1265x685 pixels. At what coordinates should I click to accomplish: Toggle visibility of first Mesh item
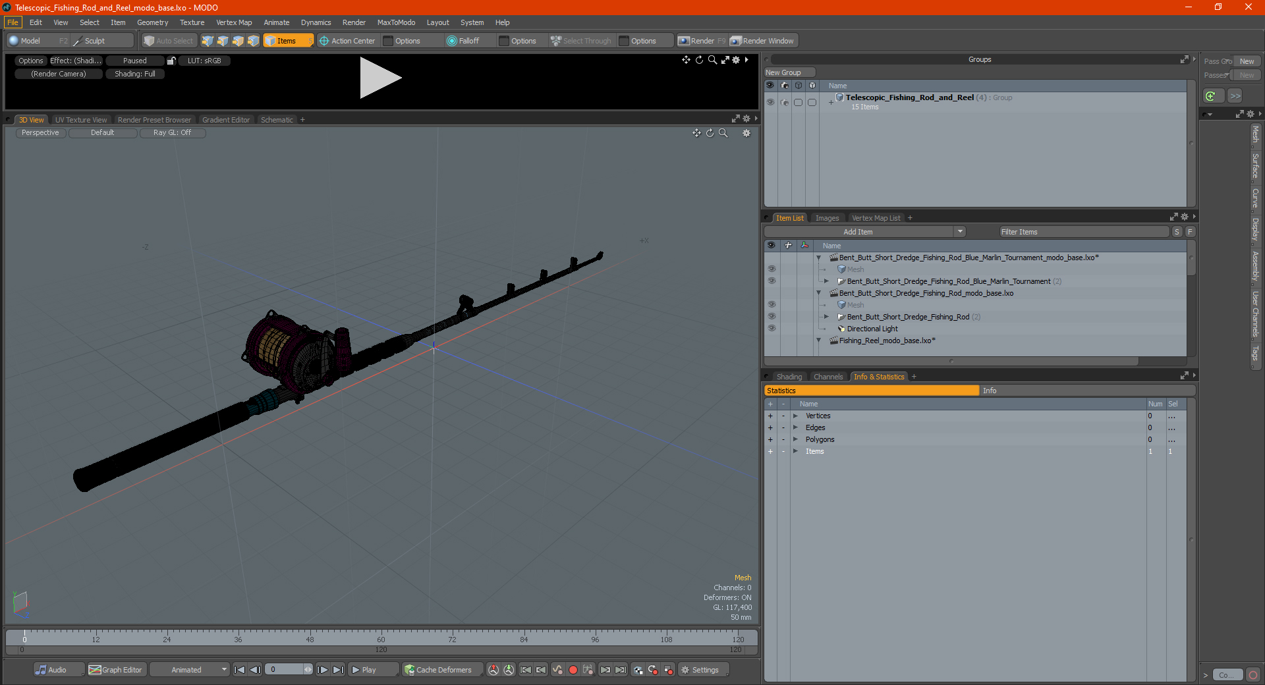click(772, 269)
